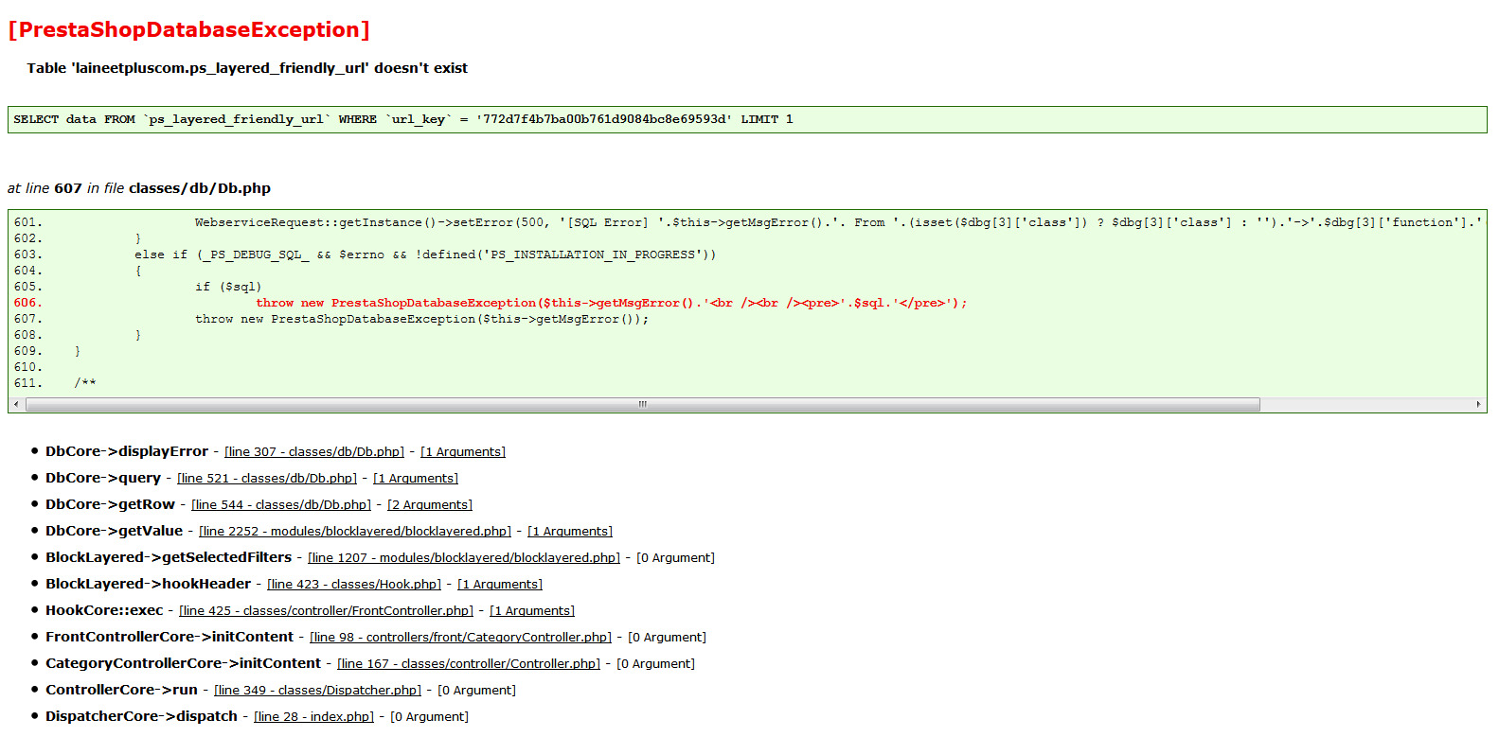Click the "doesn't exist" table error message
The image size is (1499, 737).
click(247, 68)
